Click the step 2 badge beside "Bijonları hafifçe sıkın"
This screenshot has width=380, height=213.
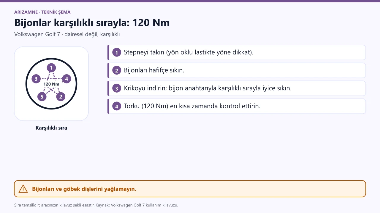(x=117, y=70)
